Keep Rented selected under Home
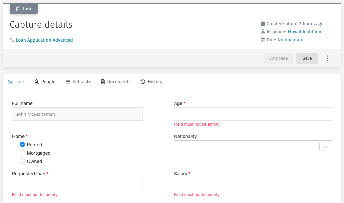The width and height of the screenshot is (344, 203). coord(22,144)
